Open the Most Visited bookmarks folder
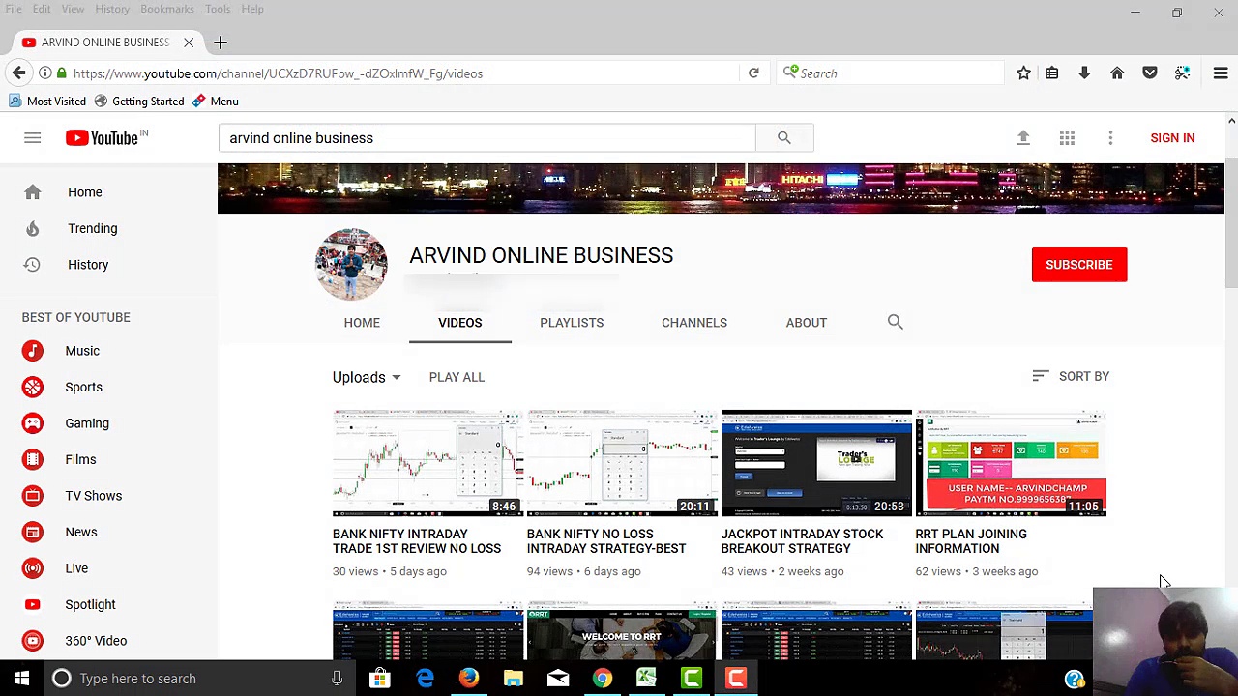Viewport: 1238px width, 696px height. pos(47,101)
